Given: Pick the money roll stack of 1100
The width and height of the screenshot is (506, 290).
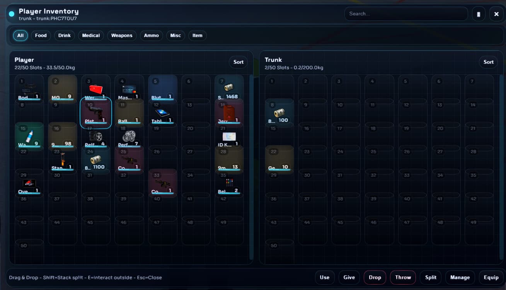Looking at the screenshot, I should tap(96, 160).
